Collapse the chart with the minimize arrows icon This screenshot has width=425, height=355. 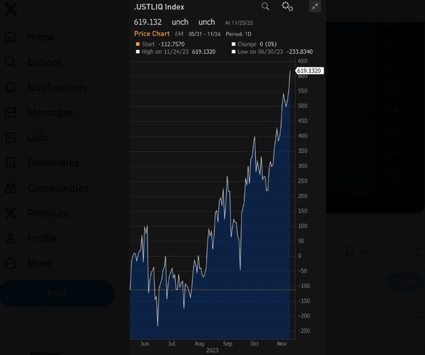click(315, 7)
